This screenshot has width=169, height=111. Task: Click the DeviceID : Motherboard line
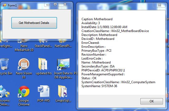pos(98,39)
